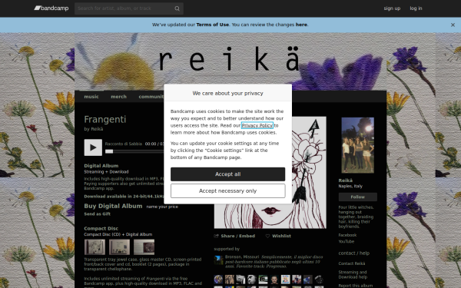Click the Follow button
The image size is (461, 288).
357,197
